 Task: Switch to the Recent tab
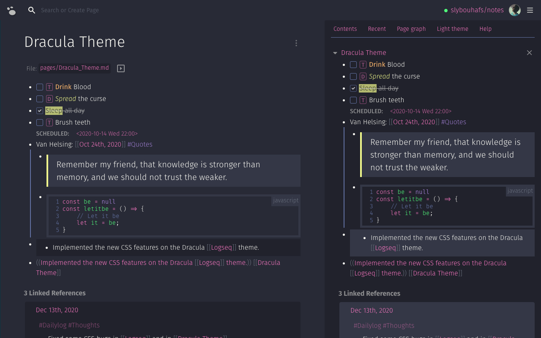[x=377, y=29]
